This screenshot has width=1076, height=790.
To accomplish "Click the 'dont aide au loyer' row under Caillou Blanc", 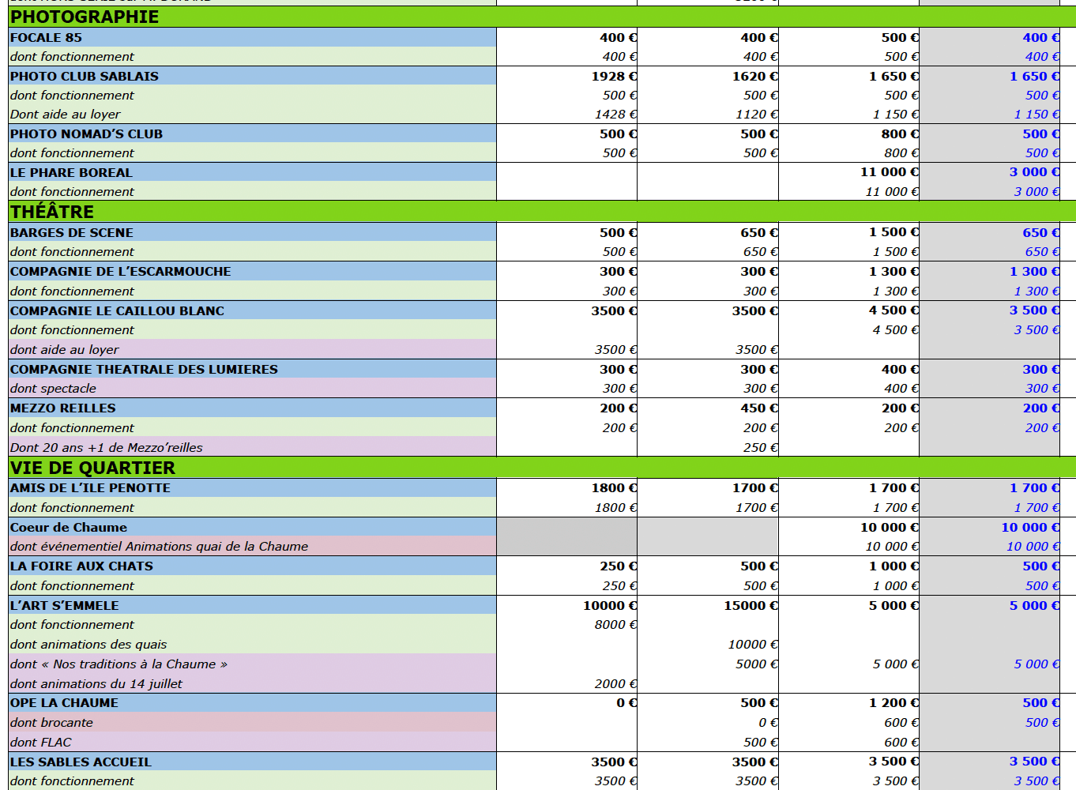I will point(65,349).
